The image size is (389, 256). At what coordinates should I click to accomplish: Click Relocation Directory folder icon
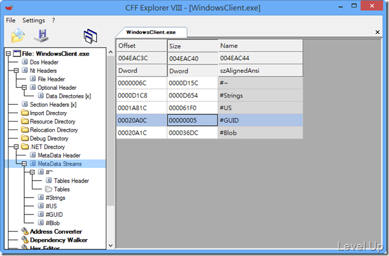[25, 130]
